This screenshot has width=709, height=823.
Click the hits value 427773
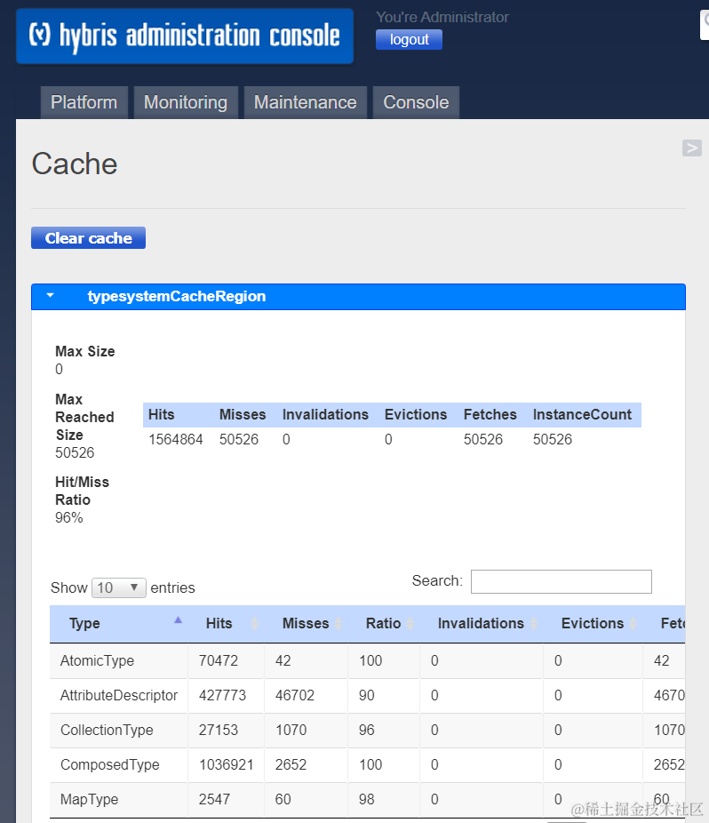(222, 695)
